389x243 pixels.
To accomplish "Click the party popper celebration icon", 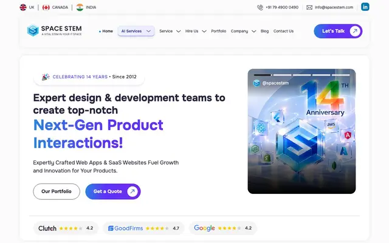I will pos(46,77).
